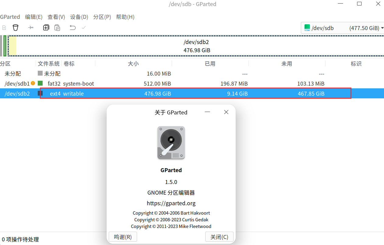
Task: Click the 0 项操作待处理 status bar text
Action: click(20, 240)
